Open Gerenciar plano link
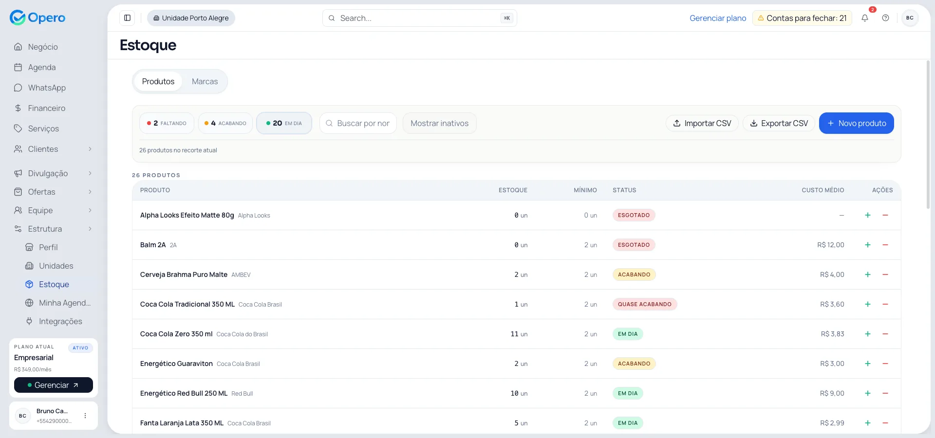This screenshot has height=438, width=935. tap(718, 18)
